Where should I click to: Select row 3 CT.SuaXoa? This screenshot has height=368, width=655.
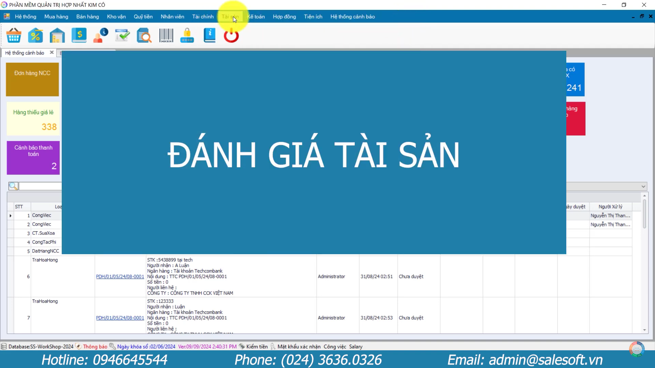[x=43, y=233]
